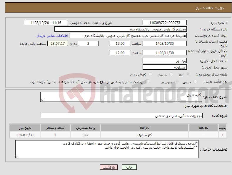
Task: Click the price validity date 1403/11/30
Action: [x=165, y=53]
